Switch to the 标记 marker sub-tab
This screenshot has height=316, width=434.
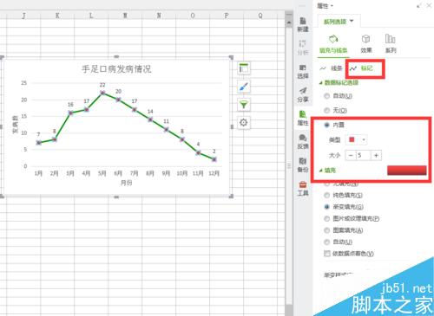point(361,68)
